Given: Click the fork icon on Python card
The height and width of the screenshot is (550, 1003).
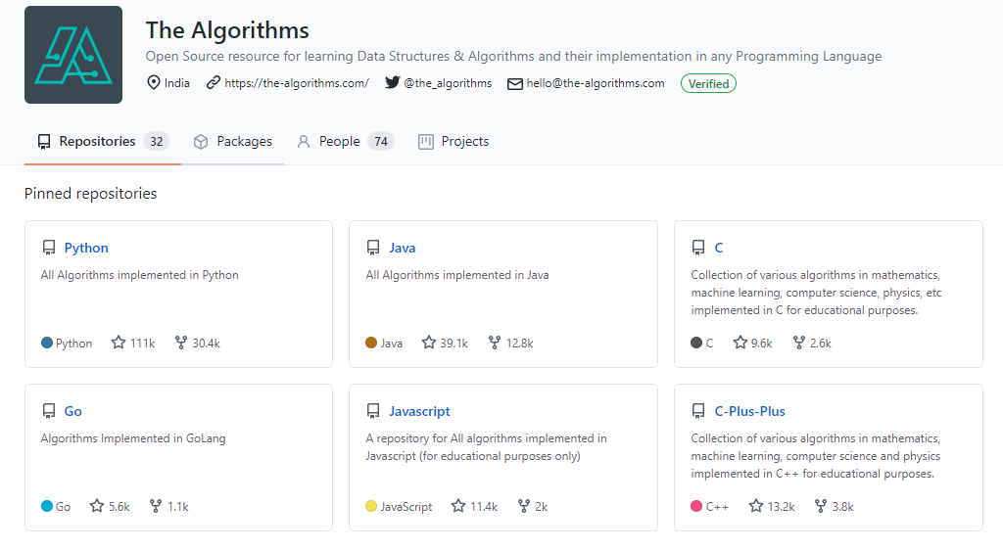Looking at the screenshot, I should [x=181, y=344].
